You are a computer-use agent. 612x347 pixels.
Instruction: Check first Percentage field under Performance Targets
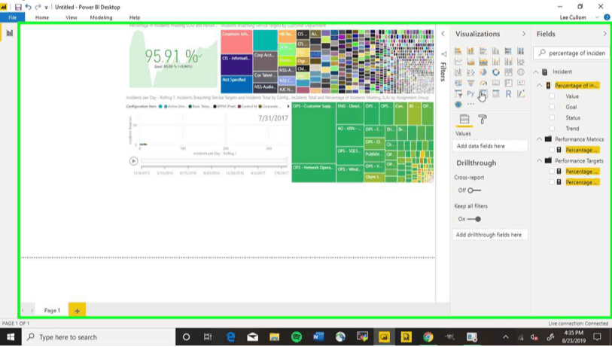(x=552, y=171)
